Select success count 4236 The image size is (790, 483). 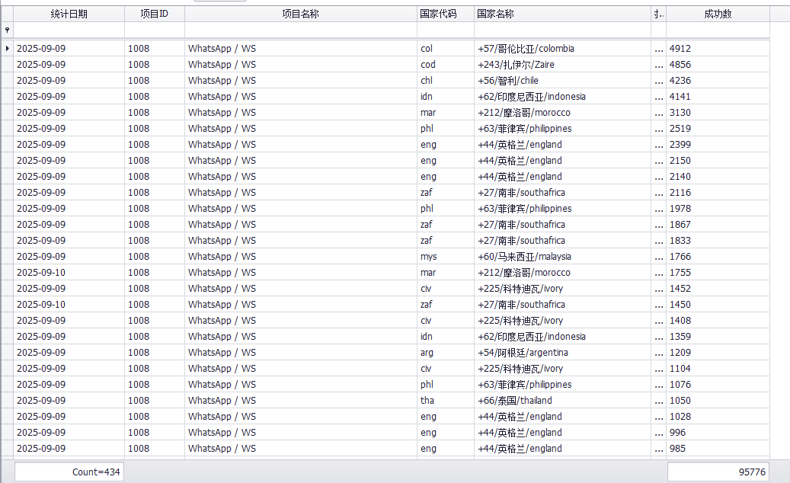718,81
